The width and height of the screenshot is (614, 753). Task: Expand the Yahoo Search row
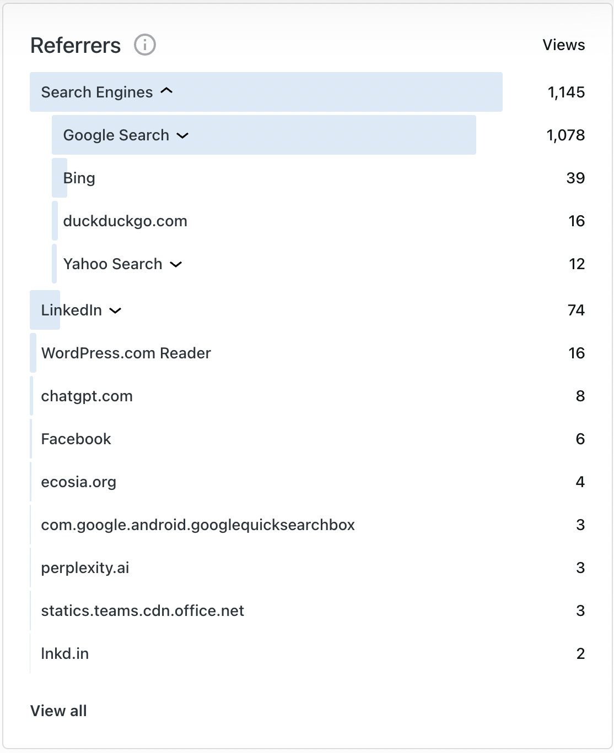(176, 264)
